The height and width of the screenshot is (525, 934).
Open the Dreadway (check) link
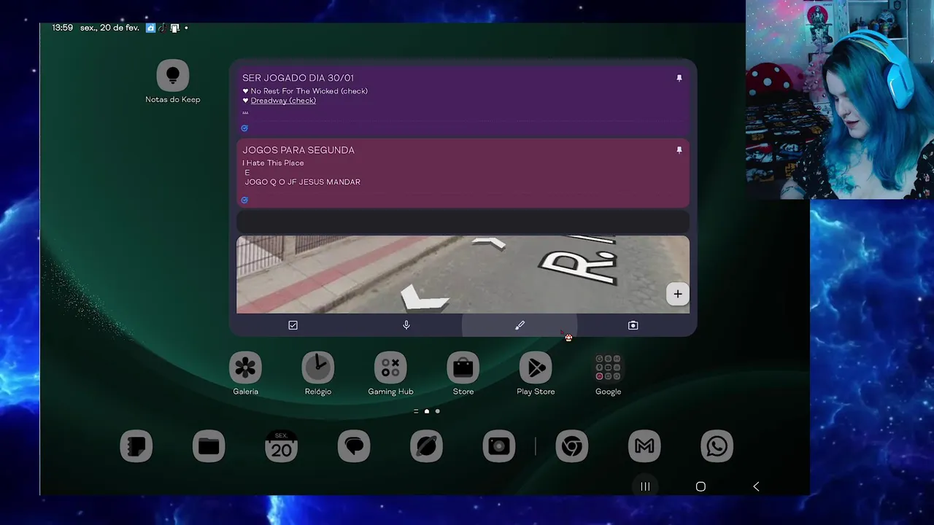pos(283,101)
